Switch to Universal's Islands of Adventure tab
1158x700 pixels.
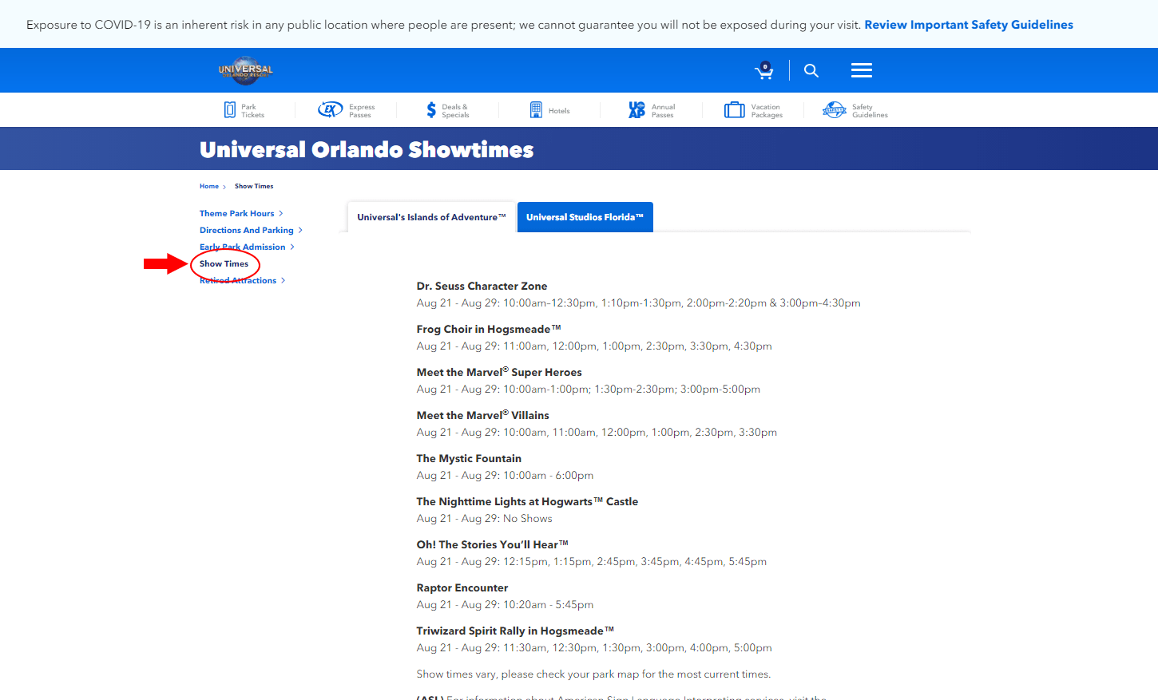pyautogui.click(x=431, y=217)
